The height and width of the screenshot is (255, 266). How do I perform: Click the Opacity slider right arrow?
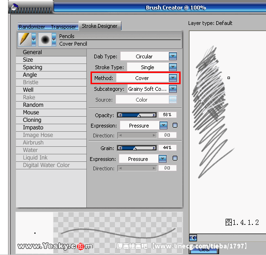[154, 115]
